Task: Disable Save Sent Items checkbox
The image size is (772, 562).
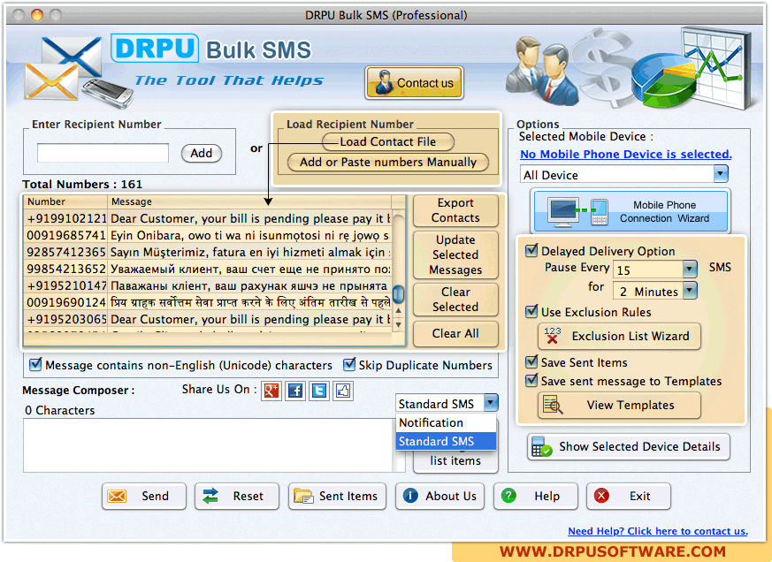Action: (531, 362)
